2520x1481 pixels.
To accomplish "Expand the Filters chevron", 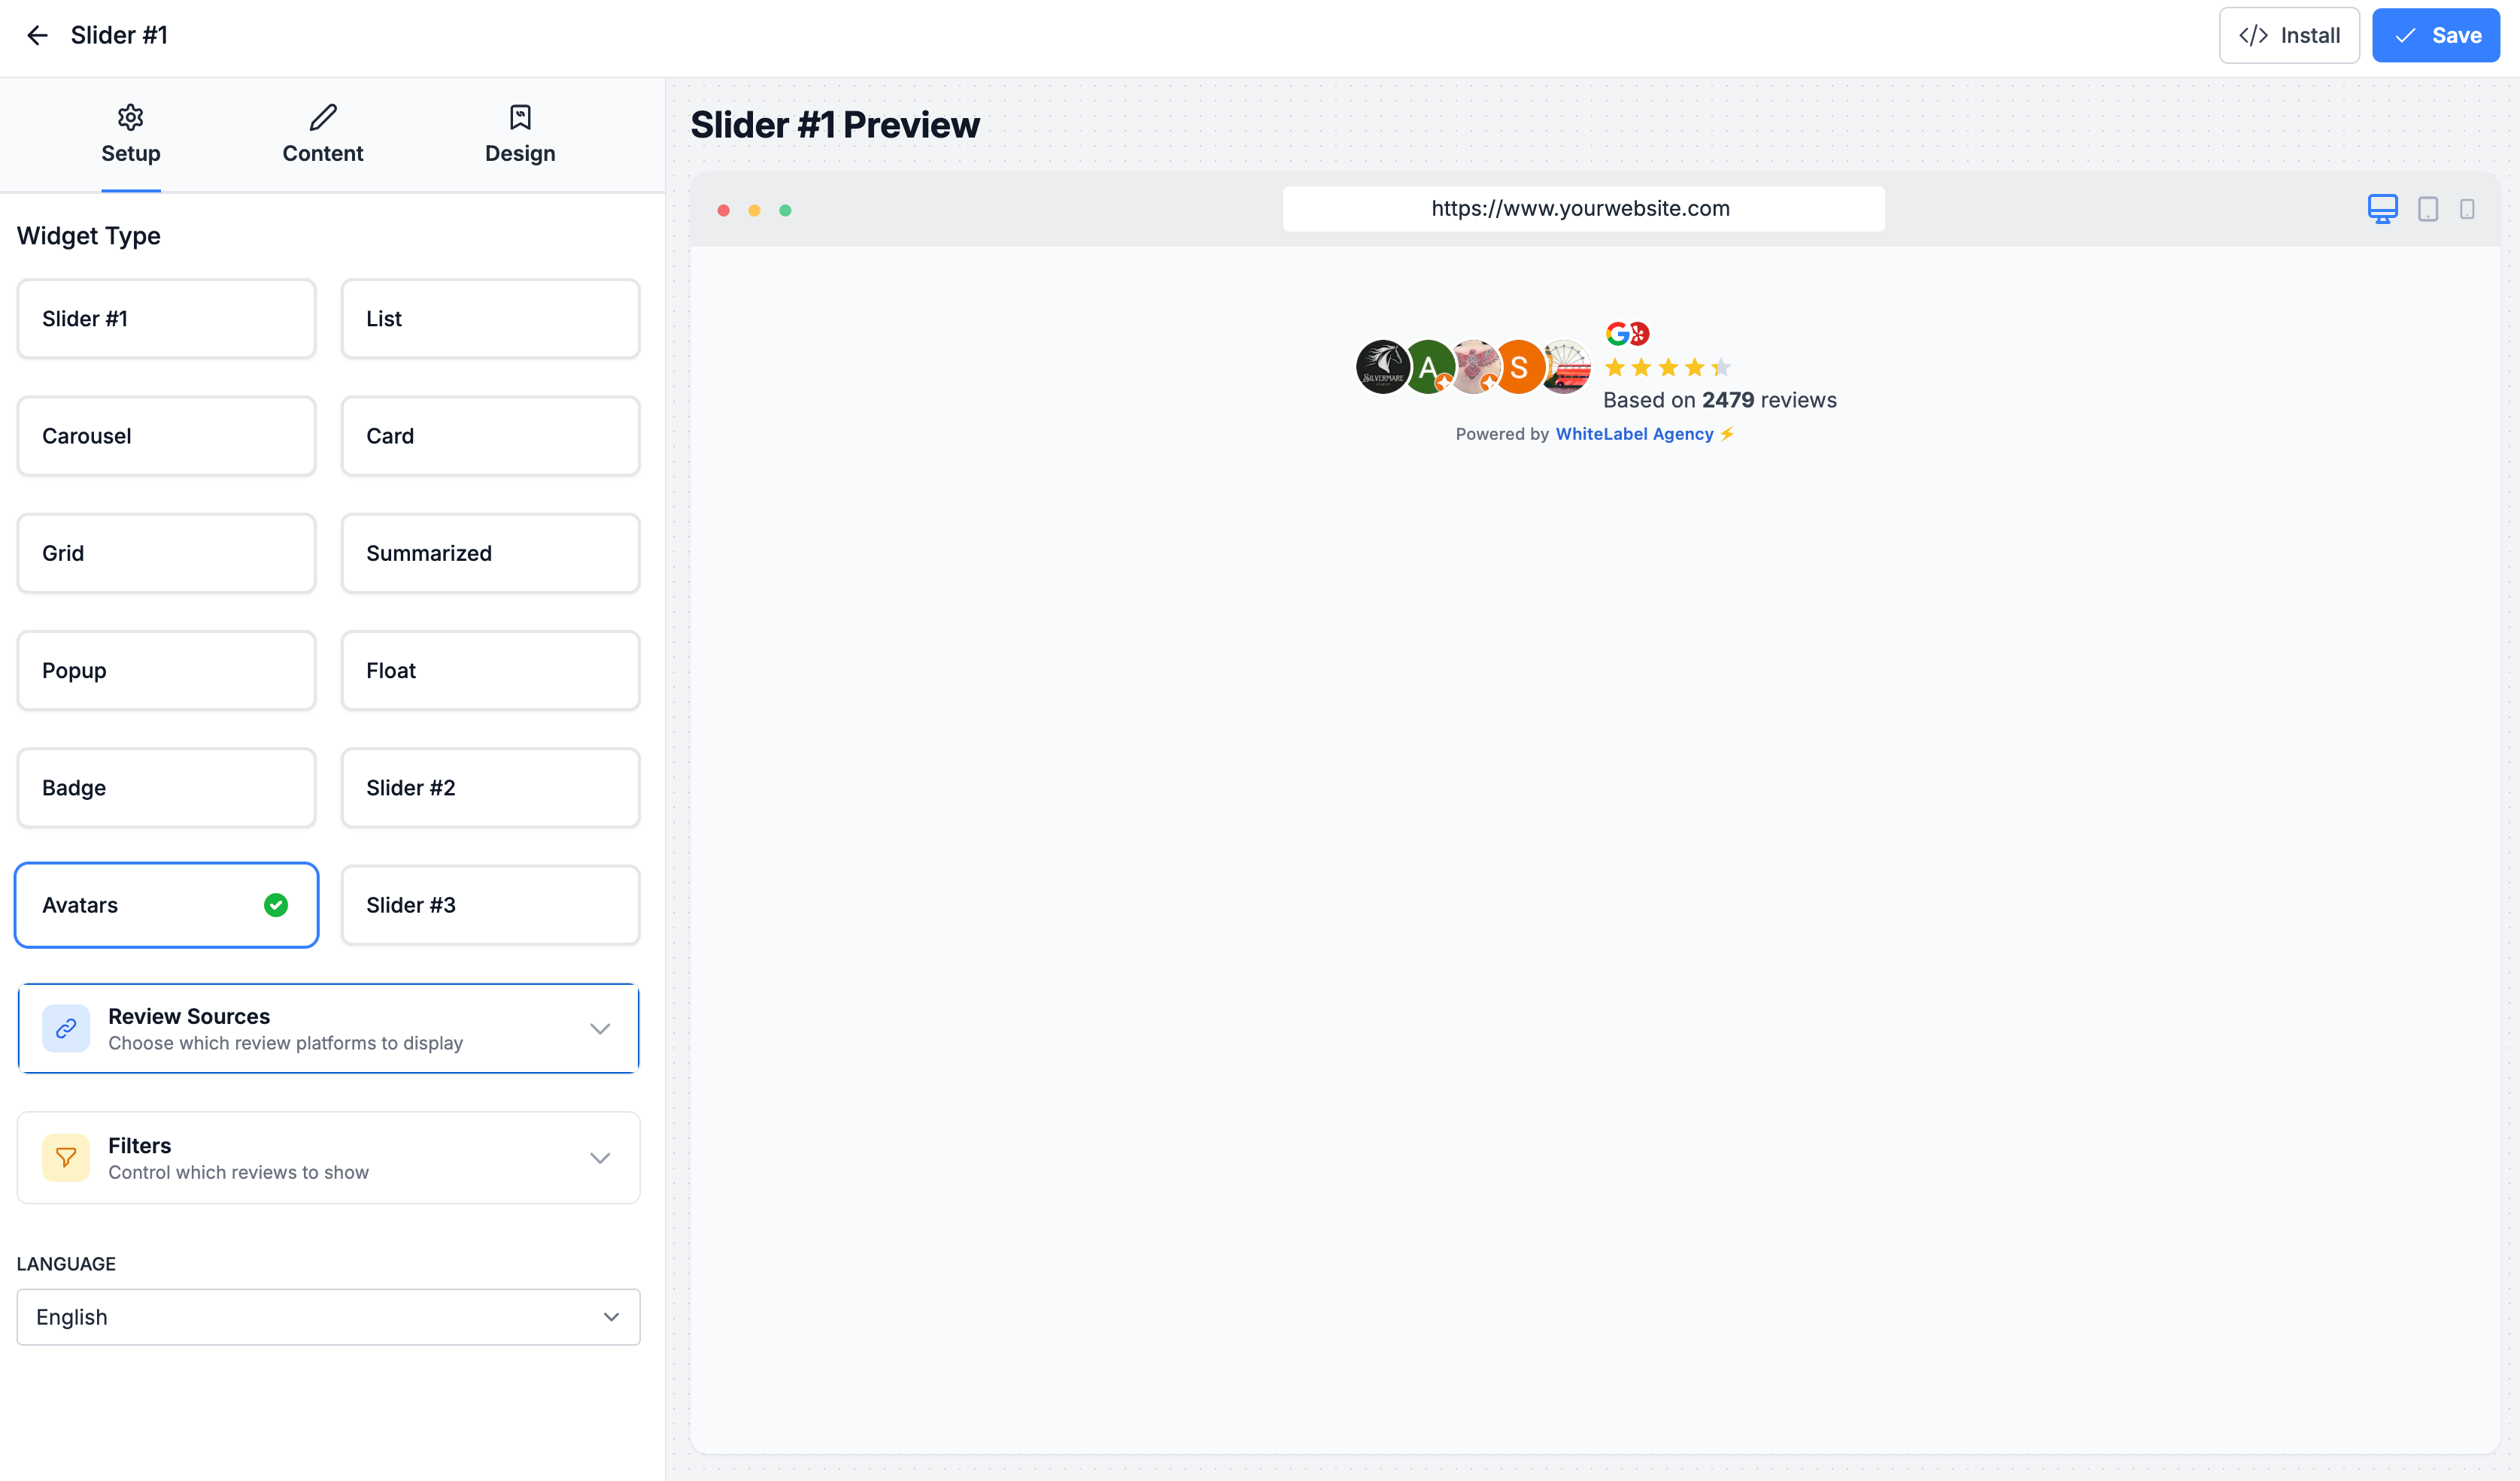I will [600, 1157].
